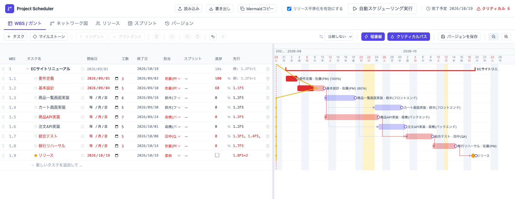
Task: Click the リリース milestone marker in Gantt
Action: click(473, 156)
